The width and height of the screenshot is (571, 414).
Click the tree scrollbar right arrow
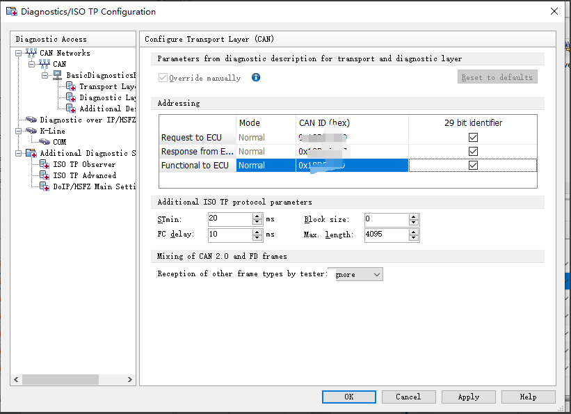(x=129, y=379)
